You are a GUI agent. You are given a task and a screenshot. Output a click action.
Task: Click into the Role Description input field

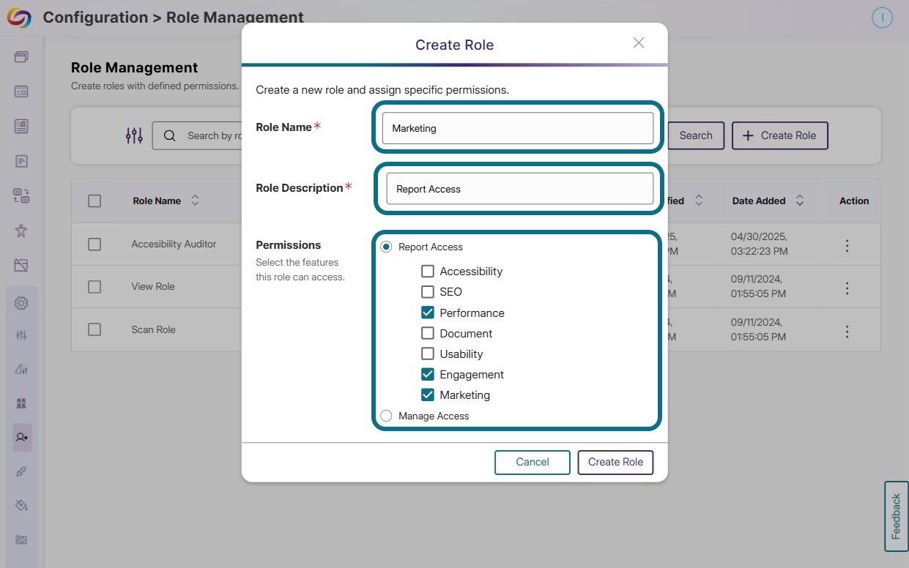click(519, 189)
